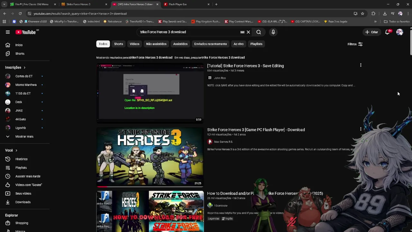The image size is (412, 232).
Task: Open a new browser tab
Action: click(x=216, y=4)
